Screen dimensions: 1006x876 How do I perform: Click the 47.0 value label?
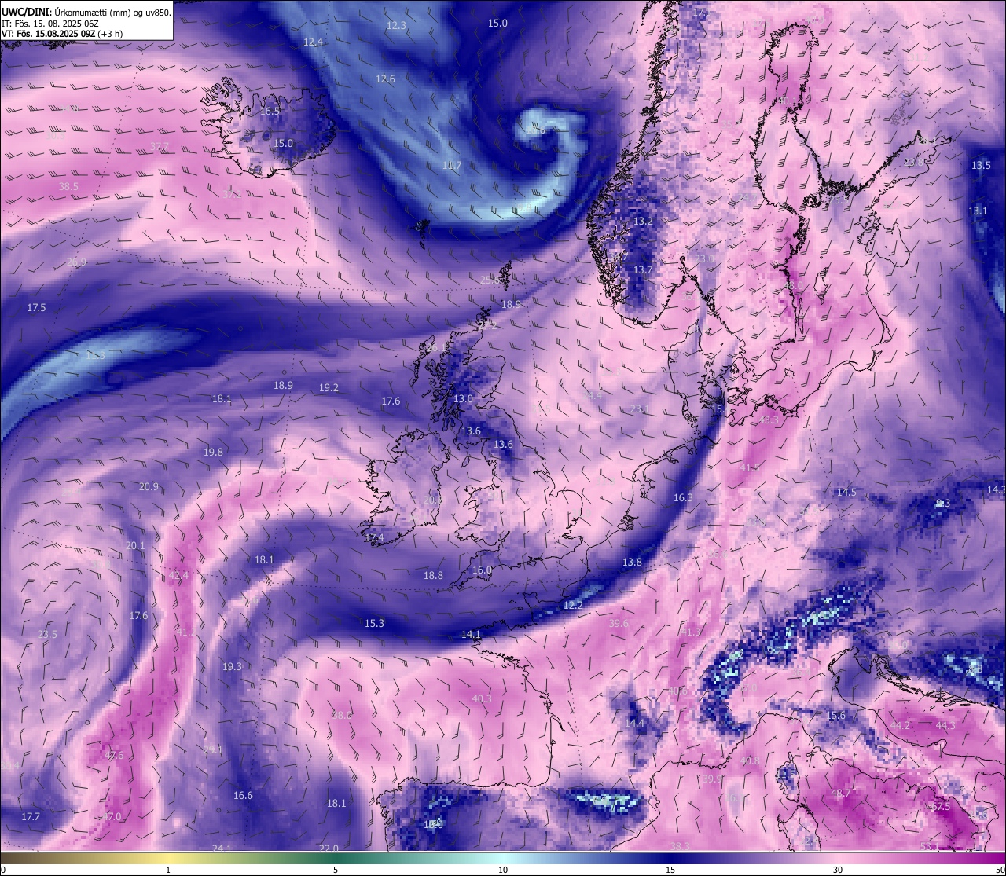tap(112, 816)
